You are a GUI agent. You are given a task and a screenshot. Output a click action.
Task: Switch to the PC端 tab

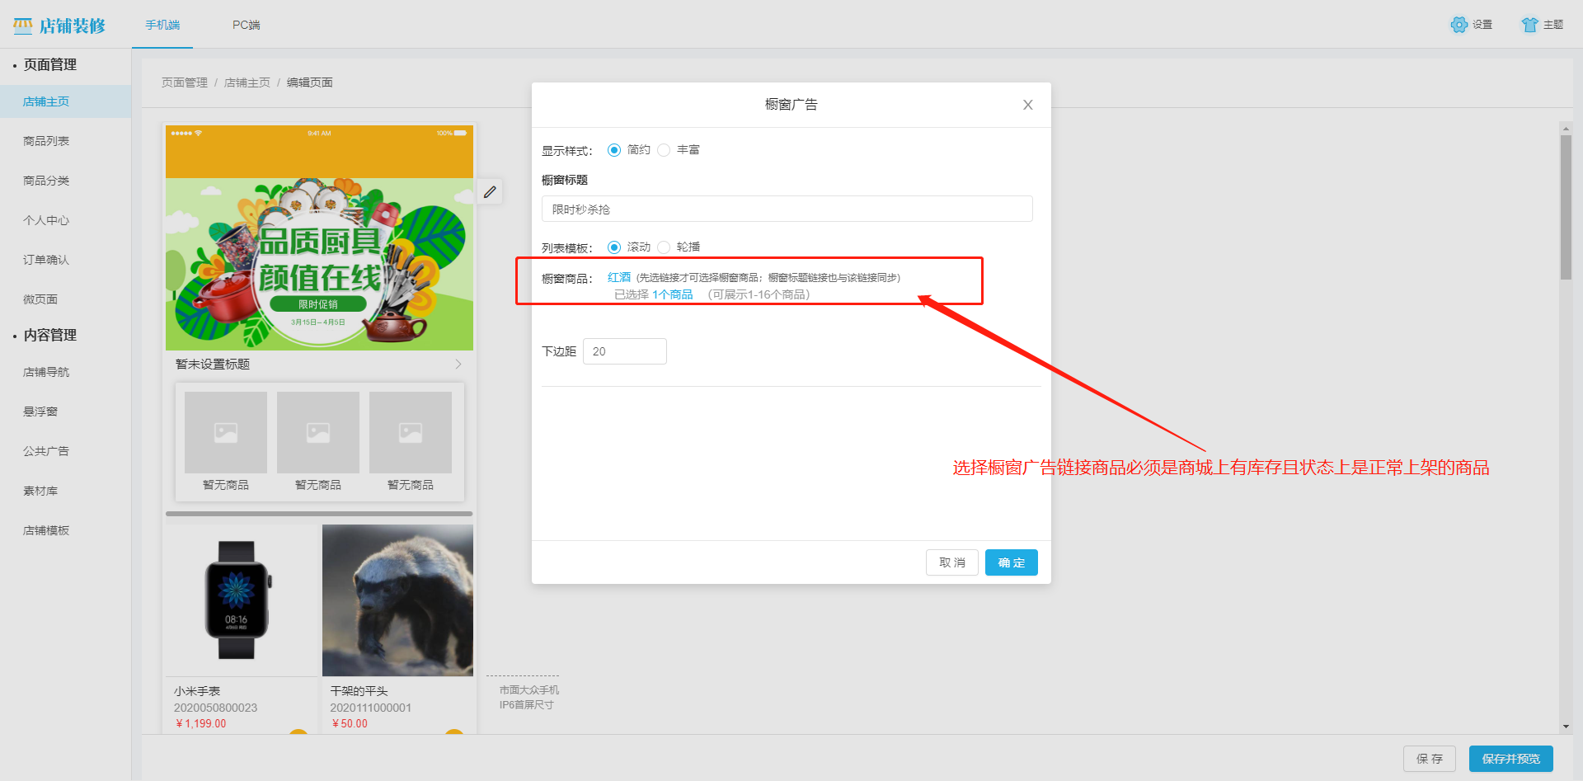245,25
